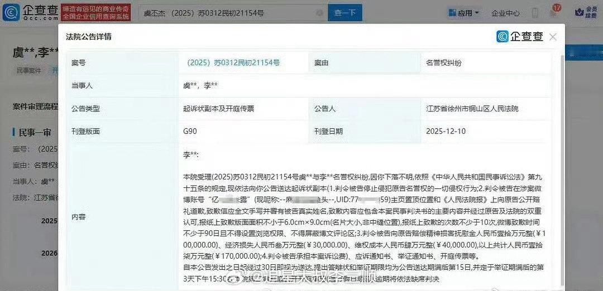Click 民事案件 tag in background page
Screen dimensions: 603x291
[x=28, y=71]
